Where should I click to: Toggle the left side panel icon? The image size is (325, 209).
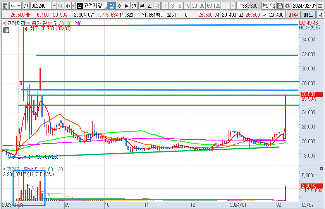(x=5, y=6)
